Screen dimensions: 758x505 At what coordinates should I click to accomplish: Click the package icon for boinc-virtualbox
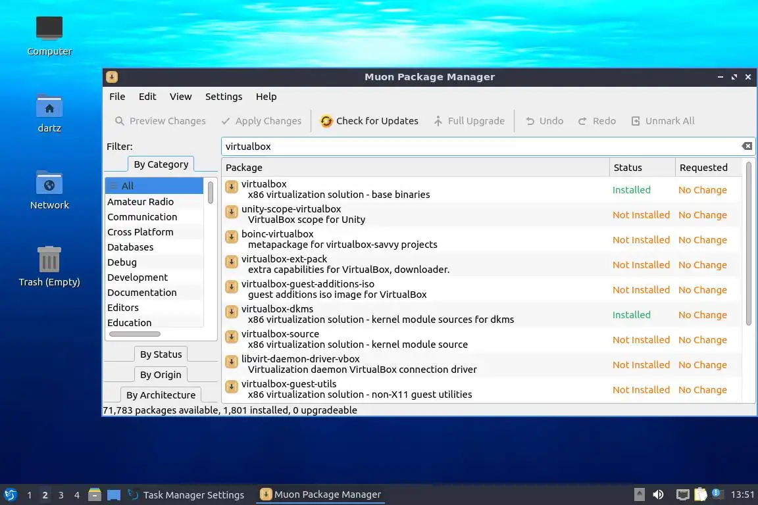[x=232, y=237]
